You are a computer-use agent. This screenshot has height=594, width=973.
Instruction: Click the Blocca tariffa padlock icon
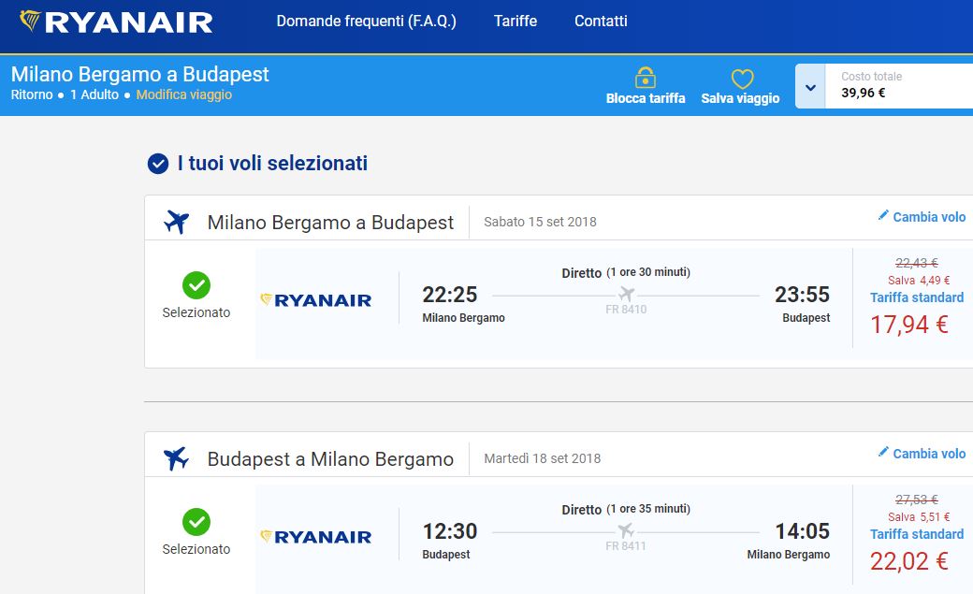coord(645,77)
